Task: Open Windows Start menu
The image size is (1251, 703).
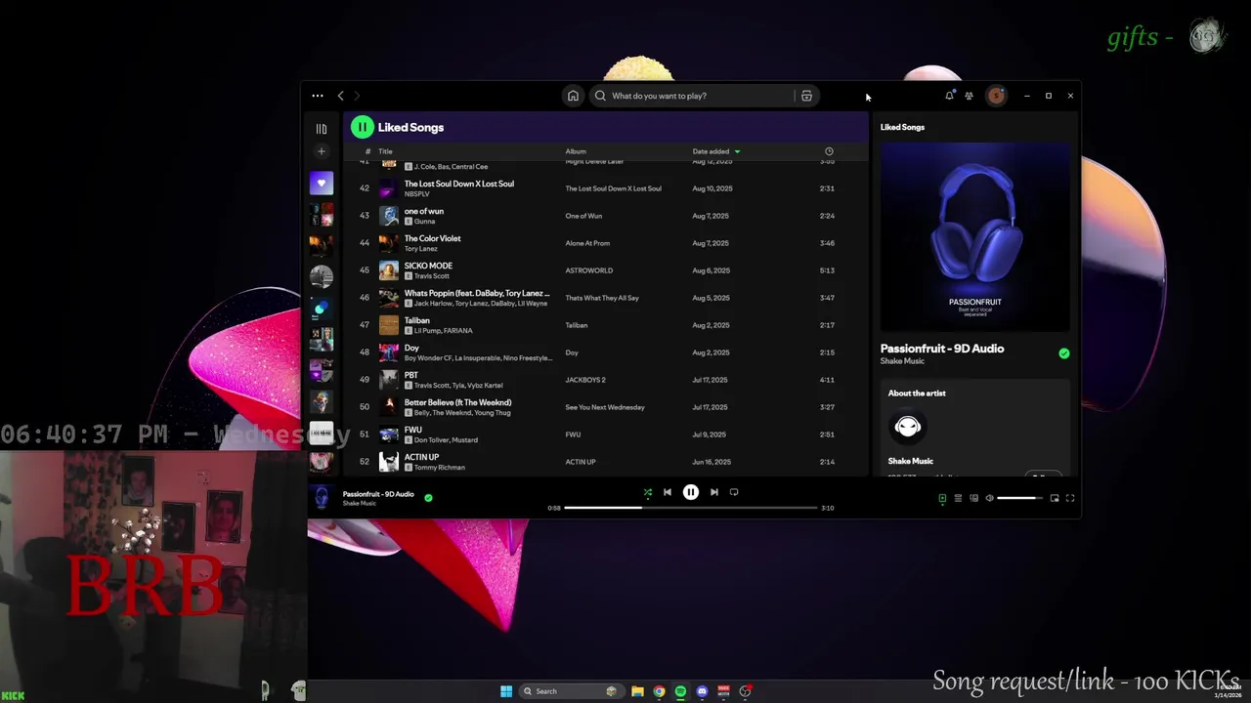Action: (x=506, y=691)
